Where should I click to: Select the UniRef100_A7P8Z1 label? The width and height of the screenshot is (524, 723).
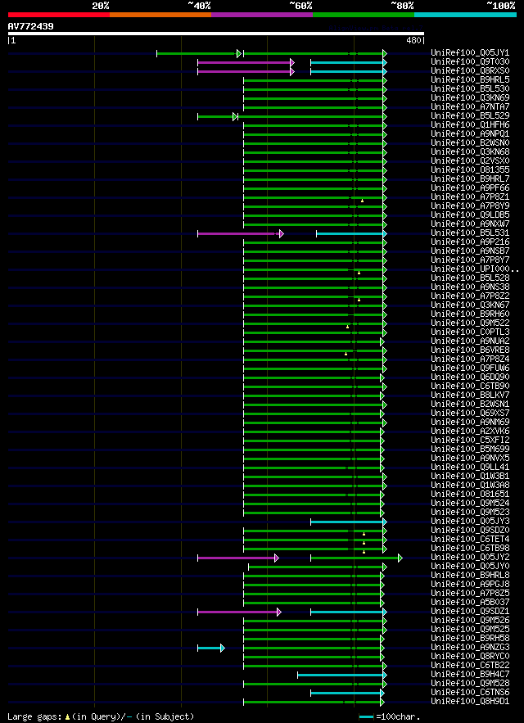pos(470,197)
